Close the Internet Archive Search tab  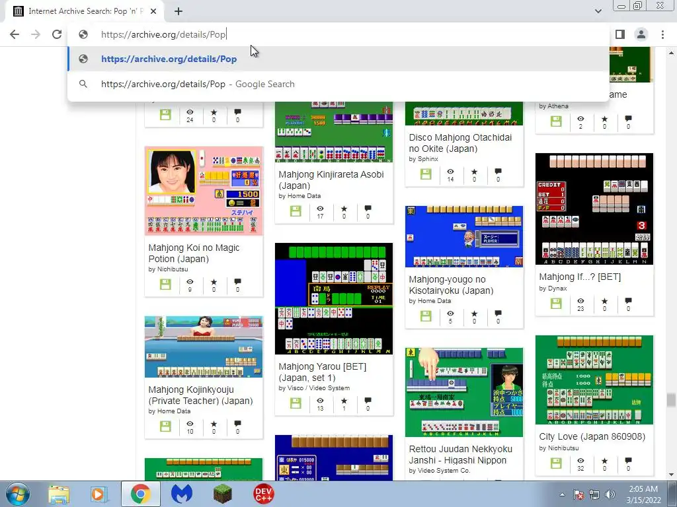tap(153, 11)
